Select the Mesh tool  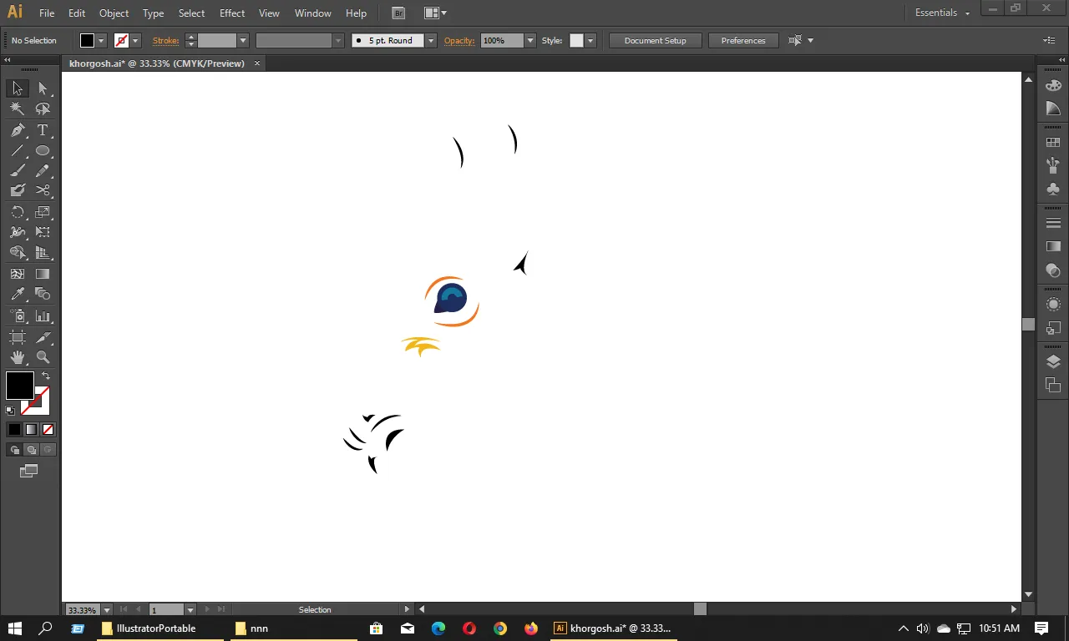(x=18, y=274)
